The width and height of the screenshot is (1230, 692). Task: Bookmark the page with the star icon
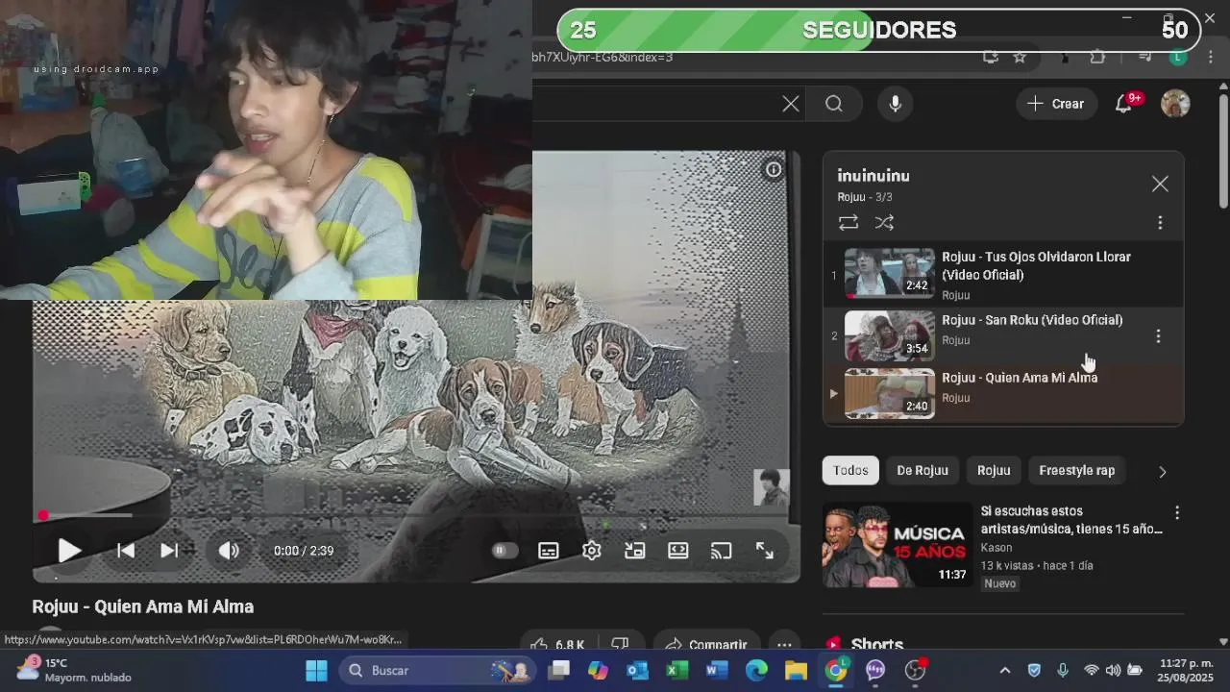coord(1020,58)
